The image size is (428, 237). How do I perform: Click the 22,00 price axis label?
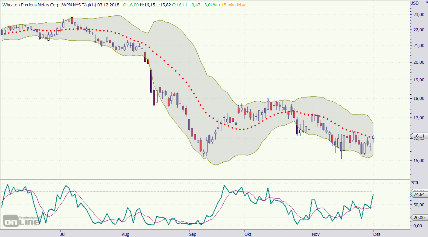pyautogui.click(x=419, y=30)
